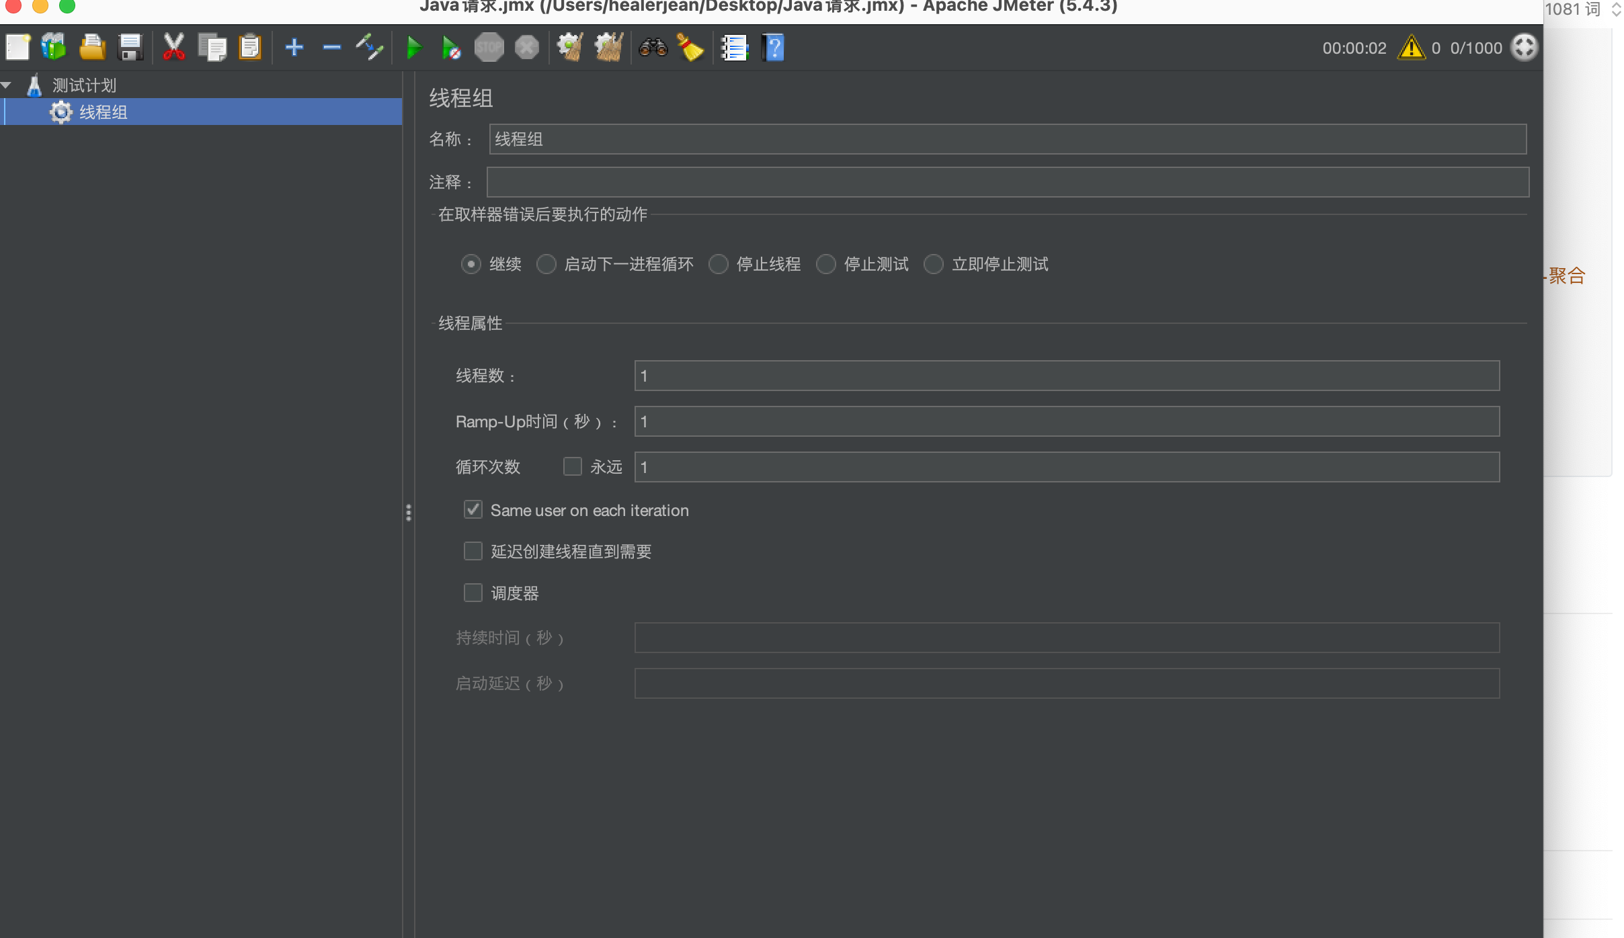Screen dimensions: 1624x938
Task: Open the Templates toolbar icon
Action: pos(54,48)
